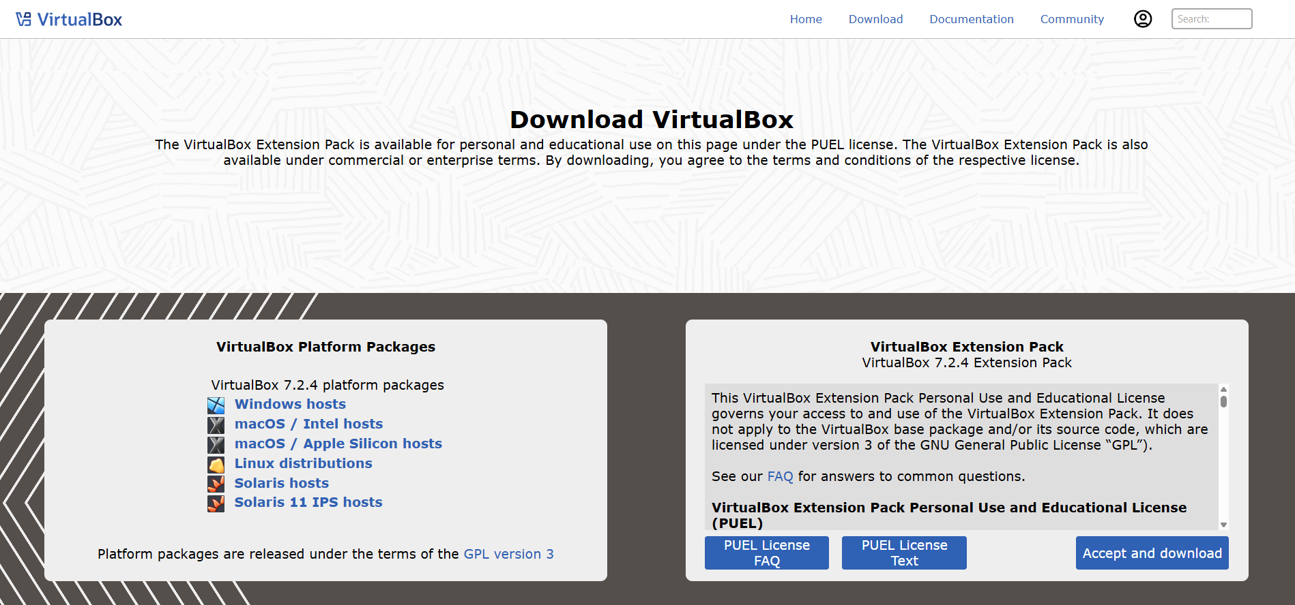Image resolution: width=1295 pixels, height=605 pixels.
Task: Click the VirtualBox logo icon
Action: pos(24,19)
